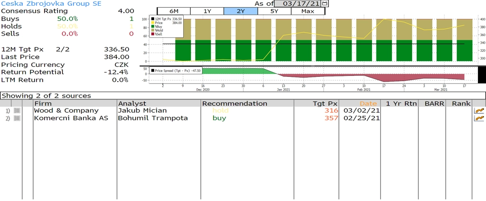The image size is (486, 201).
Task: Select Wood & Company firm cell
Action: [66, 110]
